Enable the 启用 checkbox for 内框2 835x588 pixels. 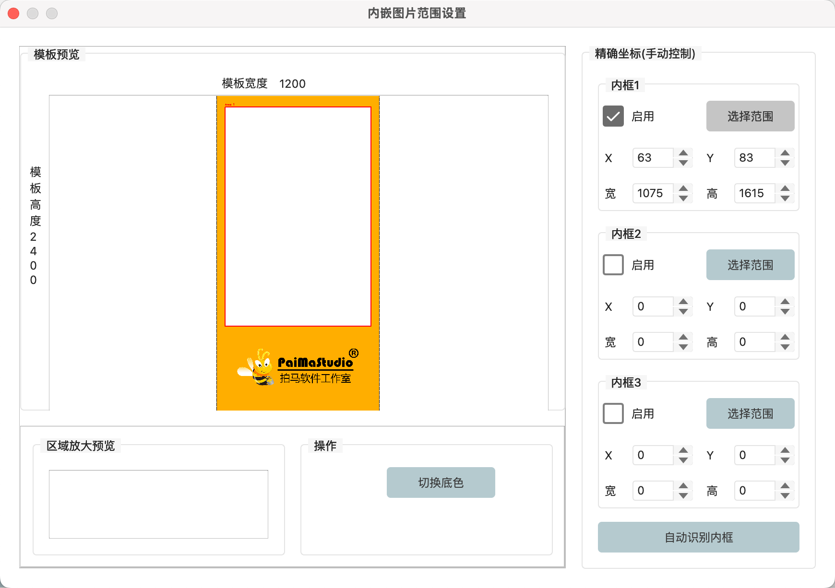click(613, 265)
